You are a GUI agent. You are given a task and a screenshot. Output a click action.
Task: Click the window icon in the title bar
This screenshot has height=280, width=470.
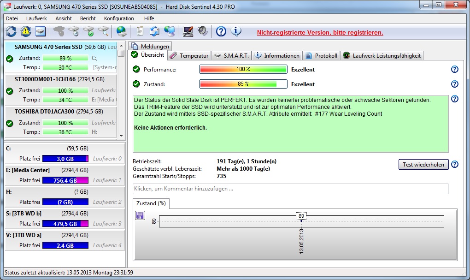point(7,6)
